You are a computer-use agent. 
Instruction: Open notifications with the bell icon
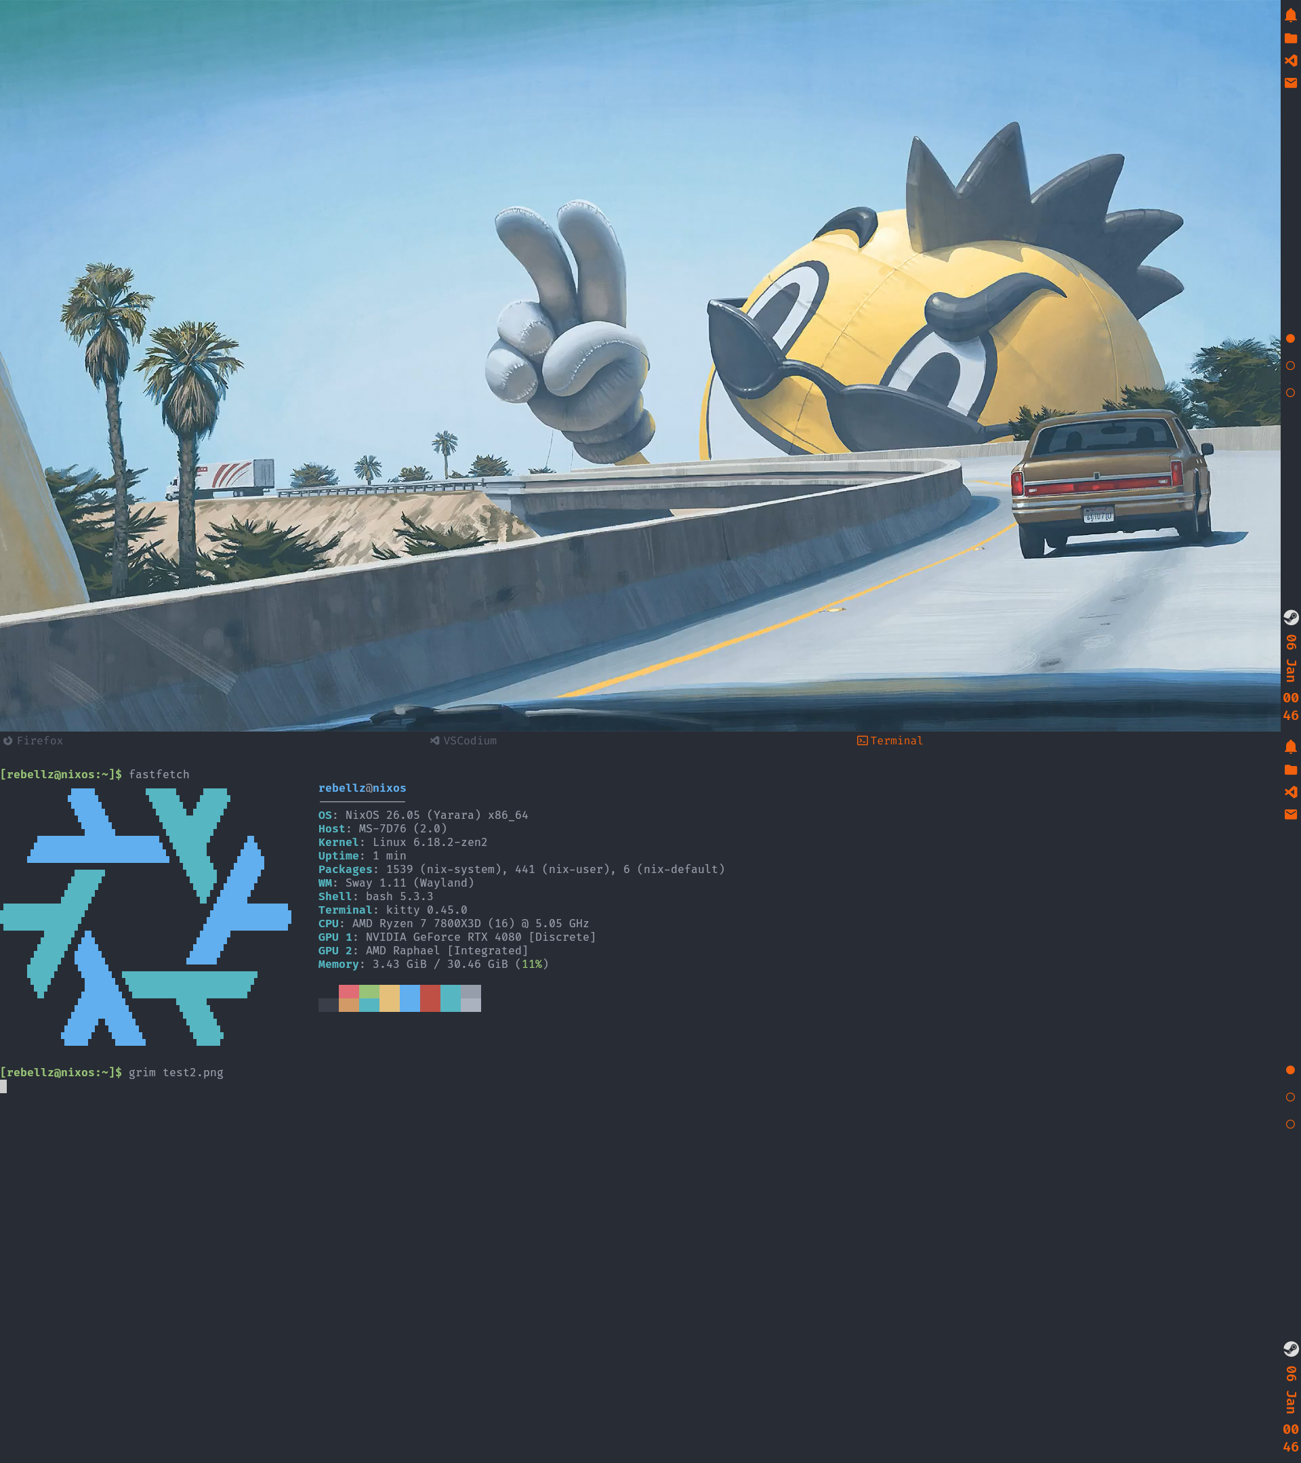click(1291, 16)
